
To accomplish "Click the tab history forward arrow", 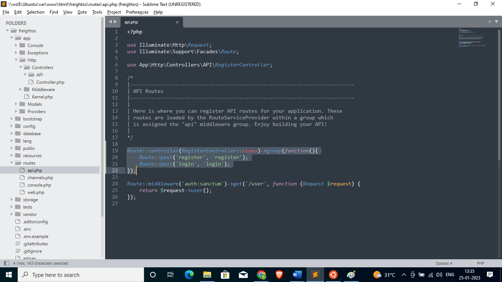I will click(x=115, y=22).
